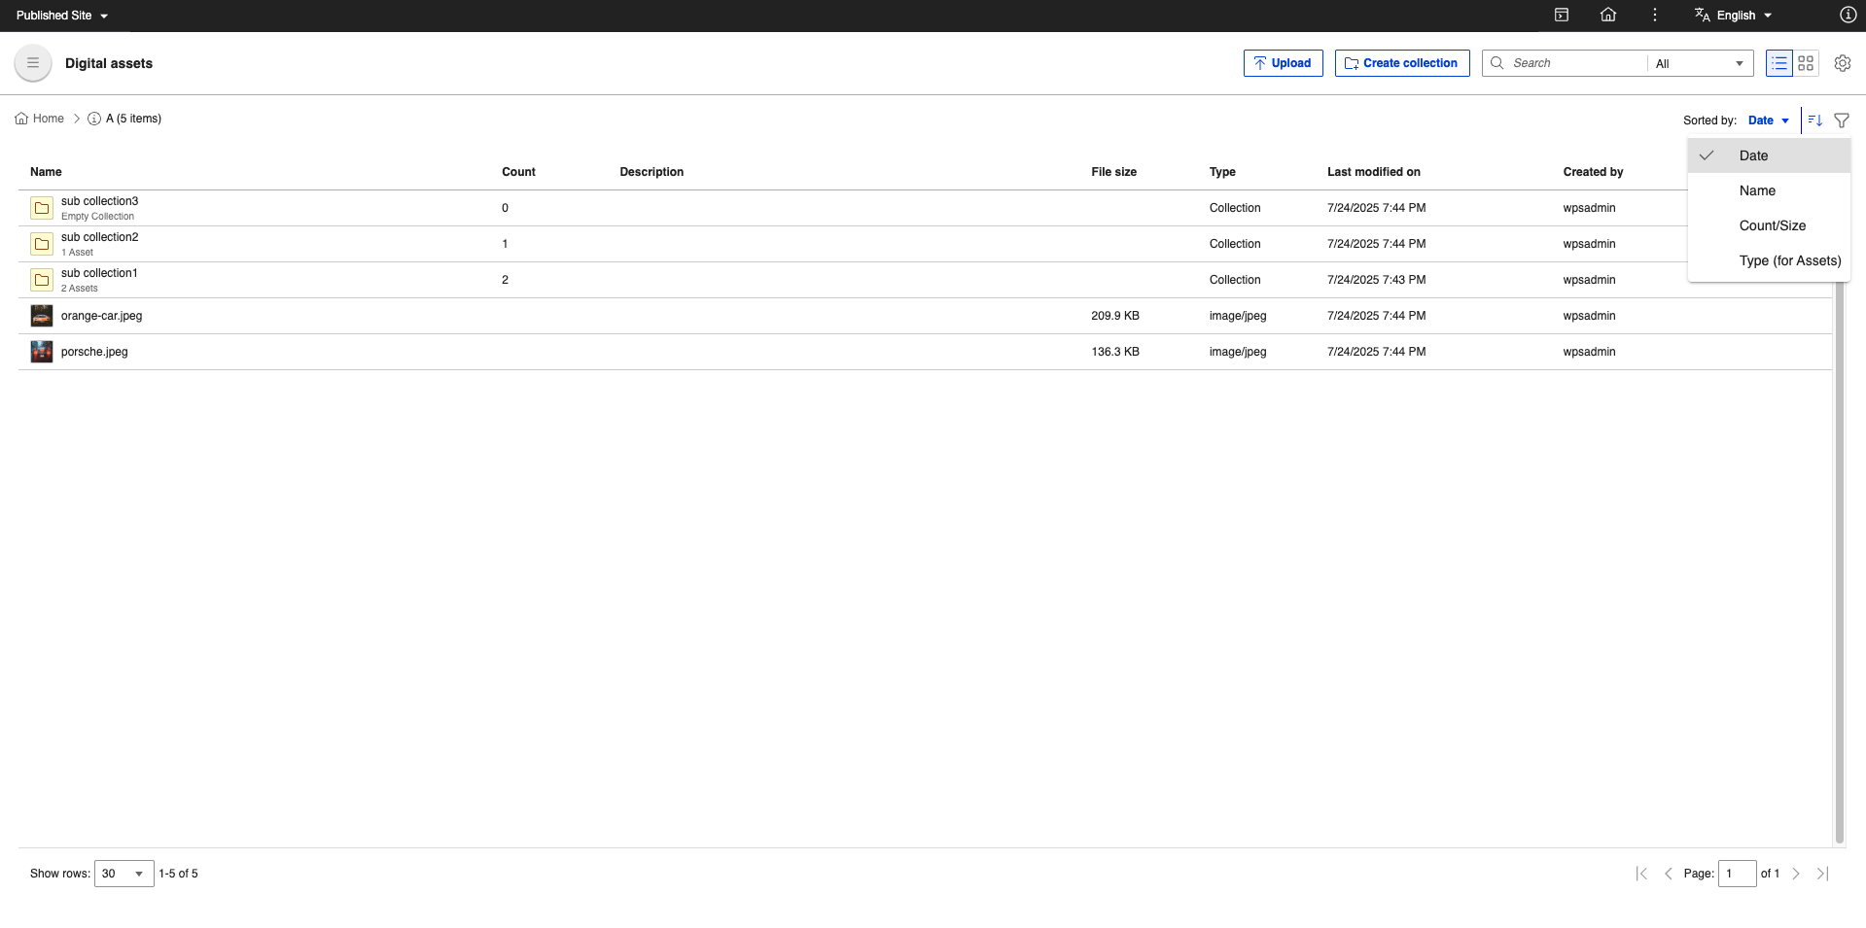This screenshot has width=1866, height=928.
Task: Open the overflow menu with three dots
Action: (x=1653, y=15)
